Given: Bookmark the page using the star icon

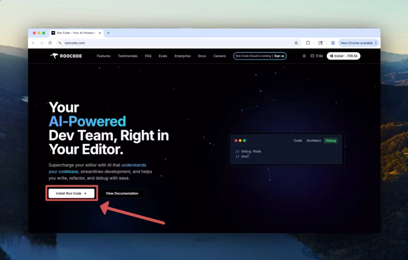Looking at the screenshot, I should click(x=296, y=43).
